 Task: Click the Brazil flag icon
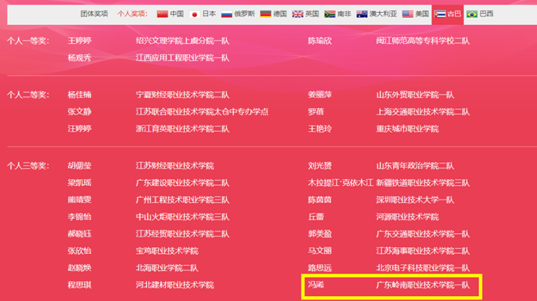coord(472,14)
